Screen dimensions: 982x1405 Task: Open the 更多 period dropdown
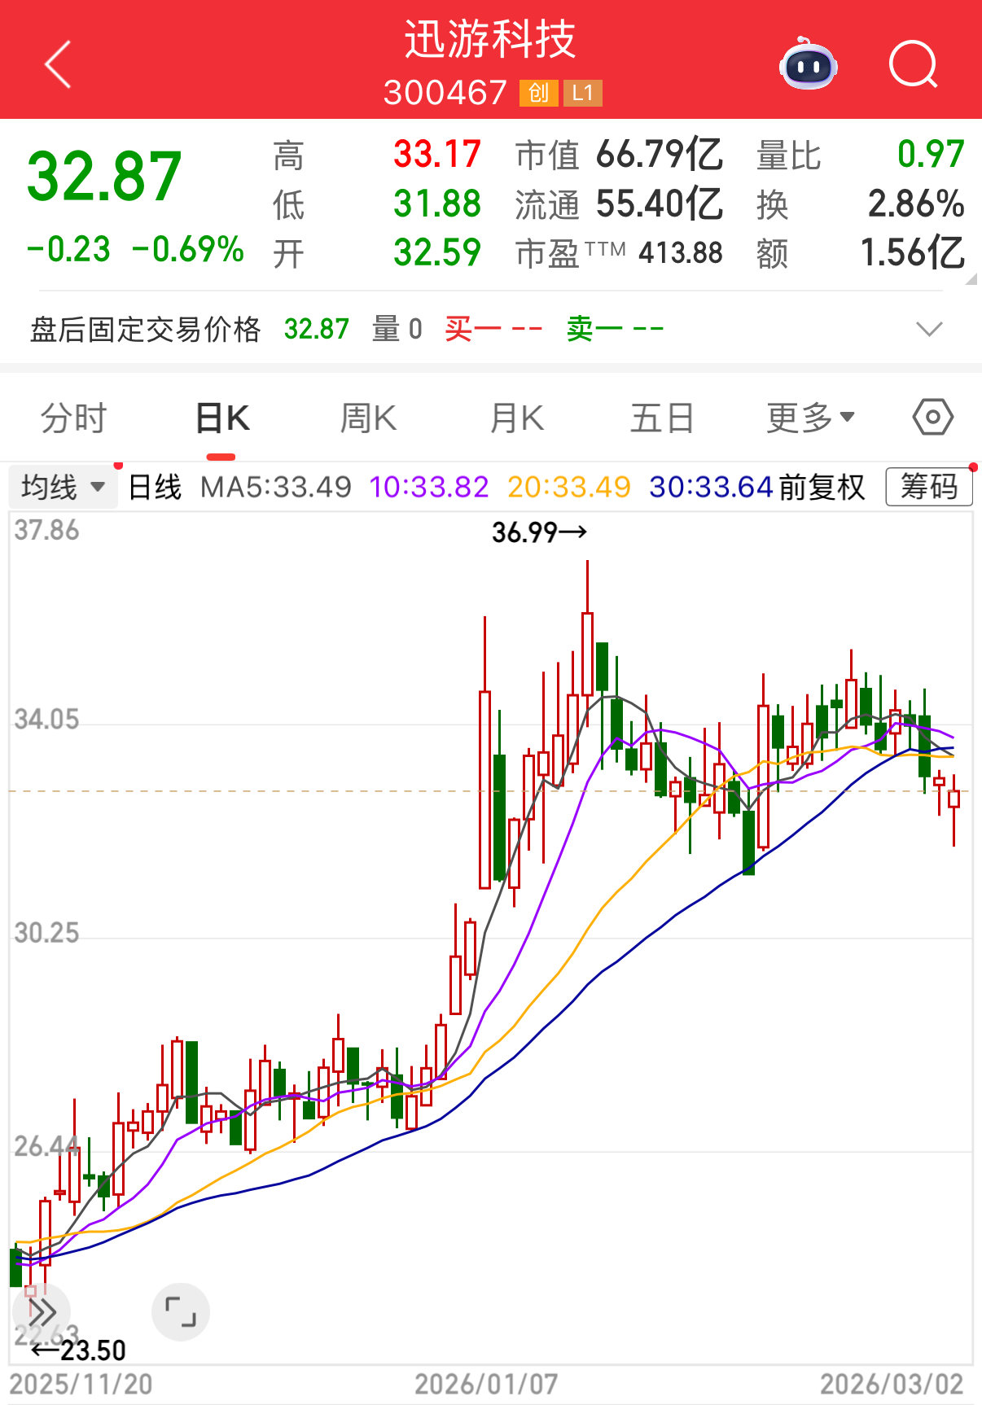tap(810, 418)
